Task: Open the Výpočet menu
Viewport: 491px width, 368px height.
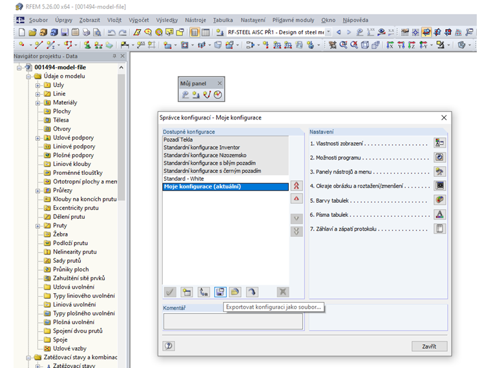Action: pyautogui.click(x=139, y=20)
